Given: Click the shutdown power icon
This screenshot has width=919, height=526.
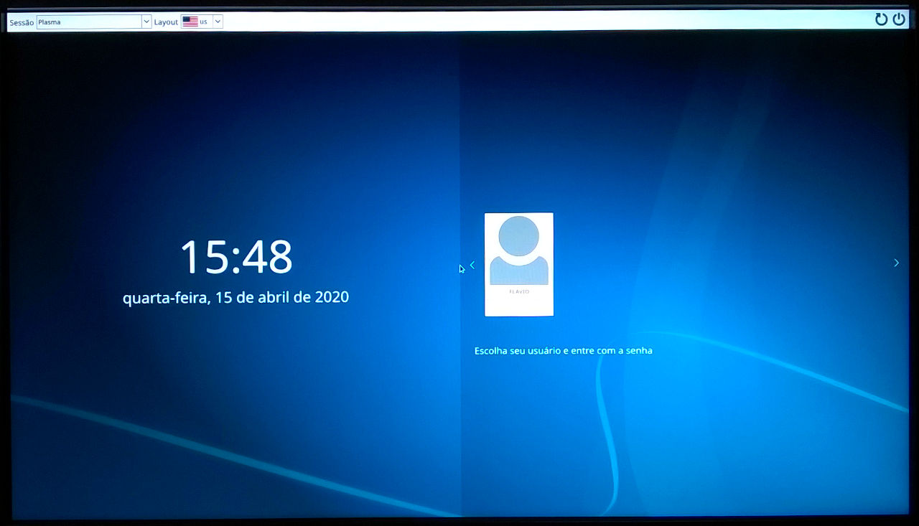Looking at the screenshot, I should point(899,19).
